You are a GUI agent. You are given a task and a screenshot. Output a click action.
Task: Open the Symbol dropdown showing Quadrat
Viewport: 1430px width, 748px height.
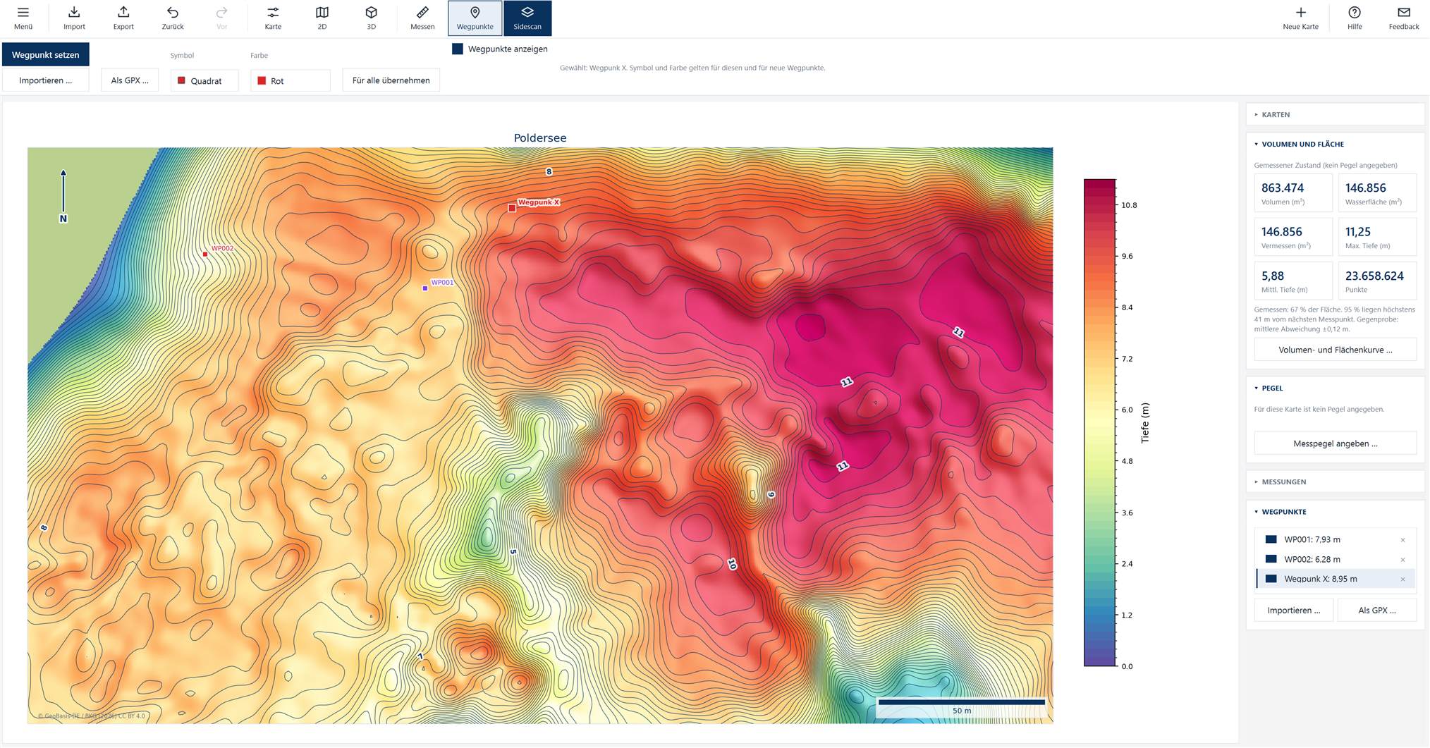point(204,80)
